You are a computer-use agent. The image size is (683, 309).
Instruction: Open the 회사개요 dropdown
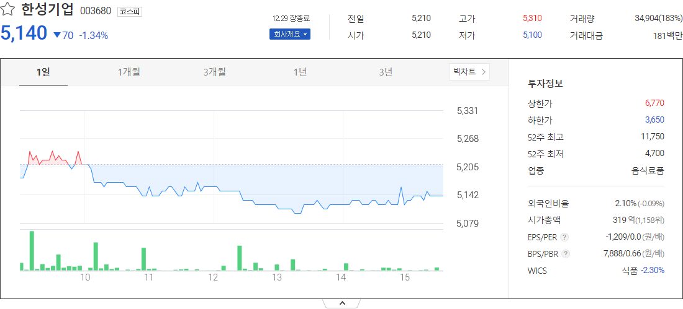pos(290,34)
